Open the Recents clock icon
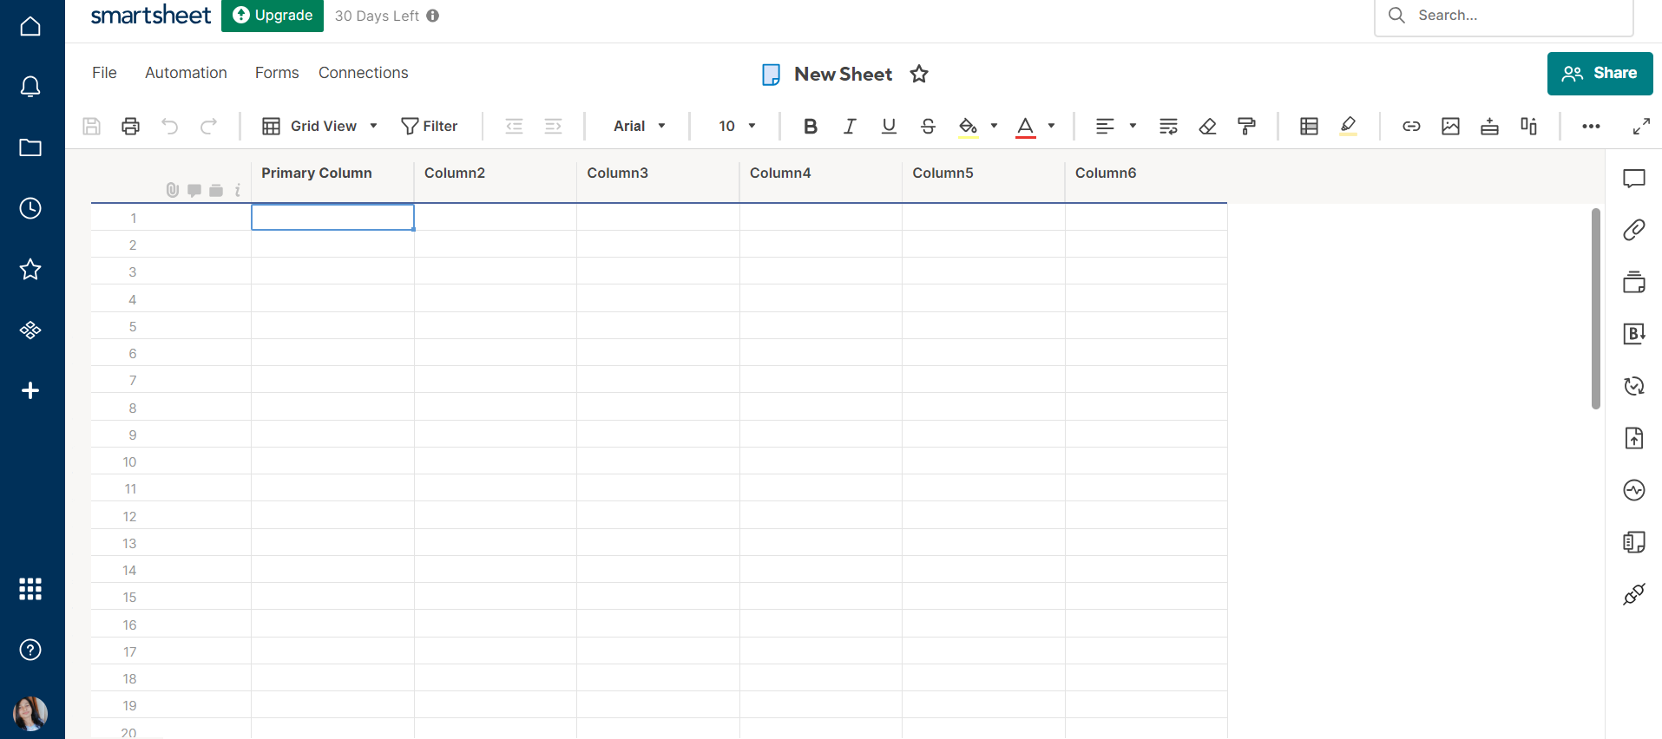 30,208
